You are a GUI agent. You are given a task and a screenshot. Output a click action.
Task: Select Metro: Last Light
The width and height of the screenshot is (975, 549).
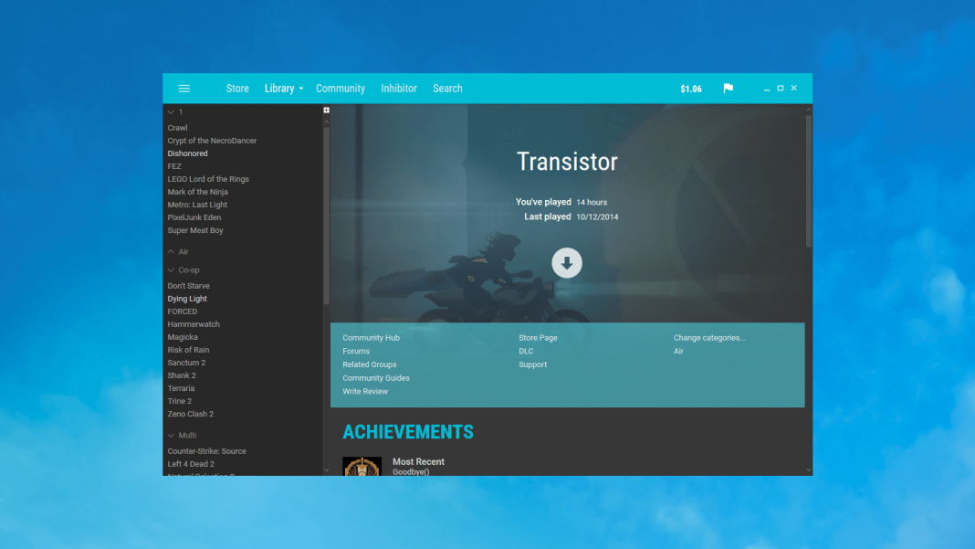tap(197, 205)
